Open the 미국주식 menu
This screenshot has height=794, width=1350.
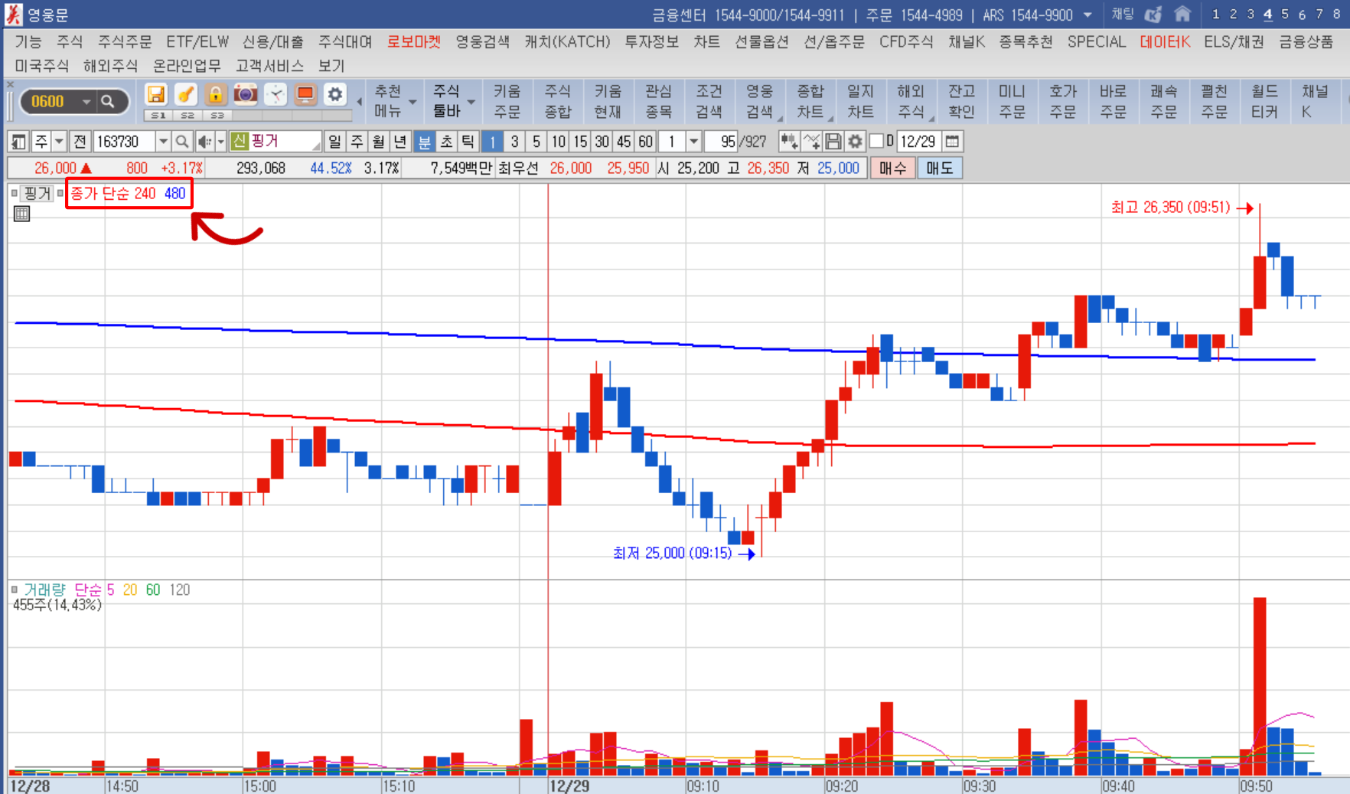[41, 66]
